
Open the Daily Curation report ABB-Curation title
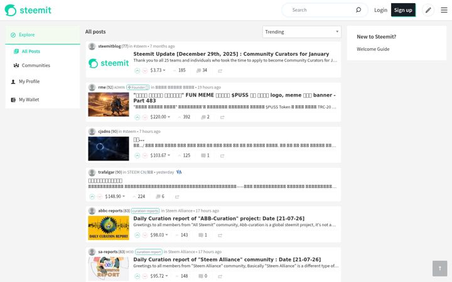coord(219,219)
